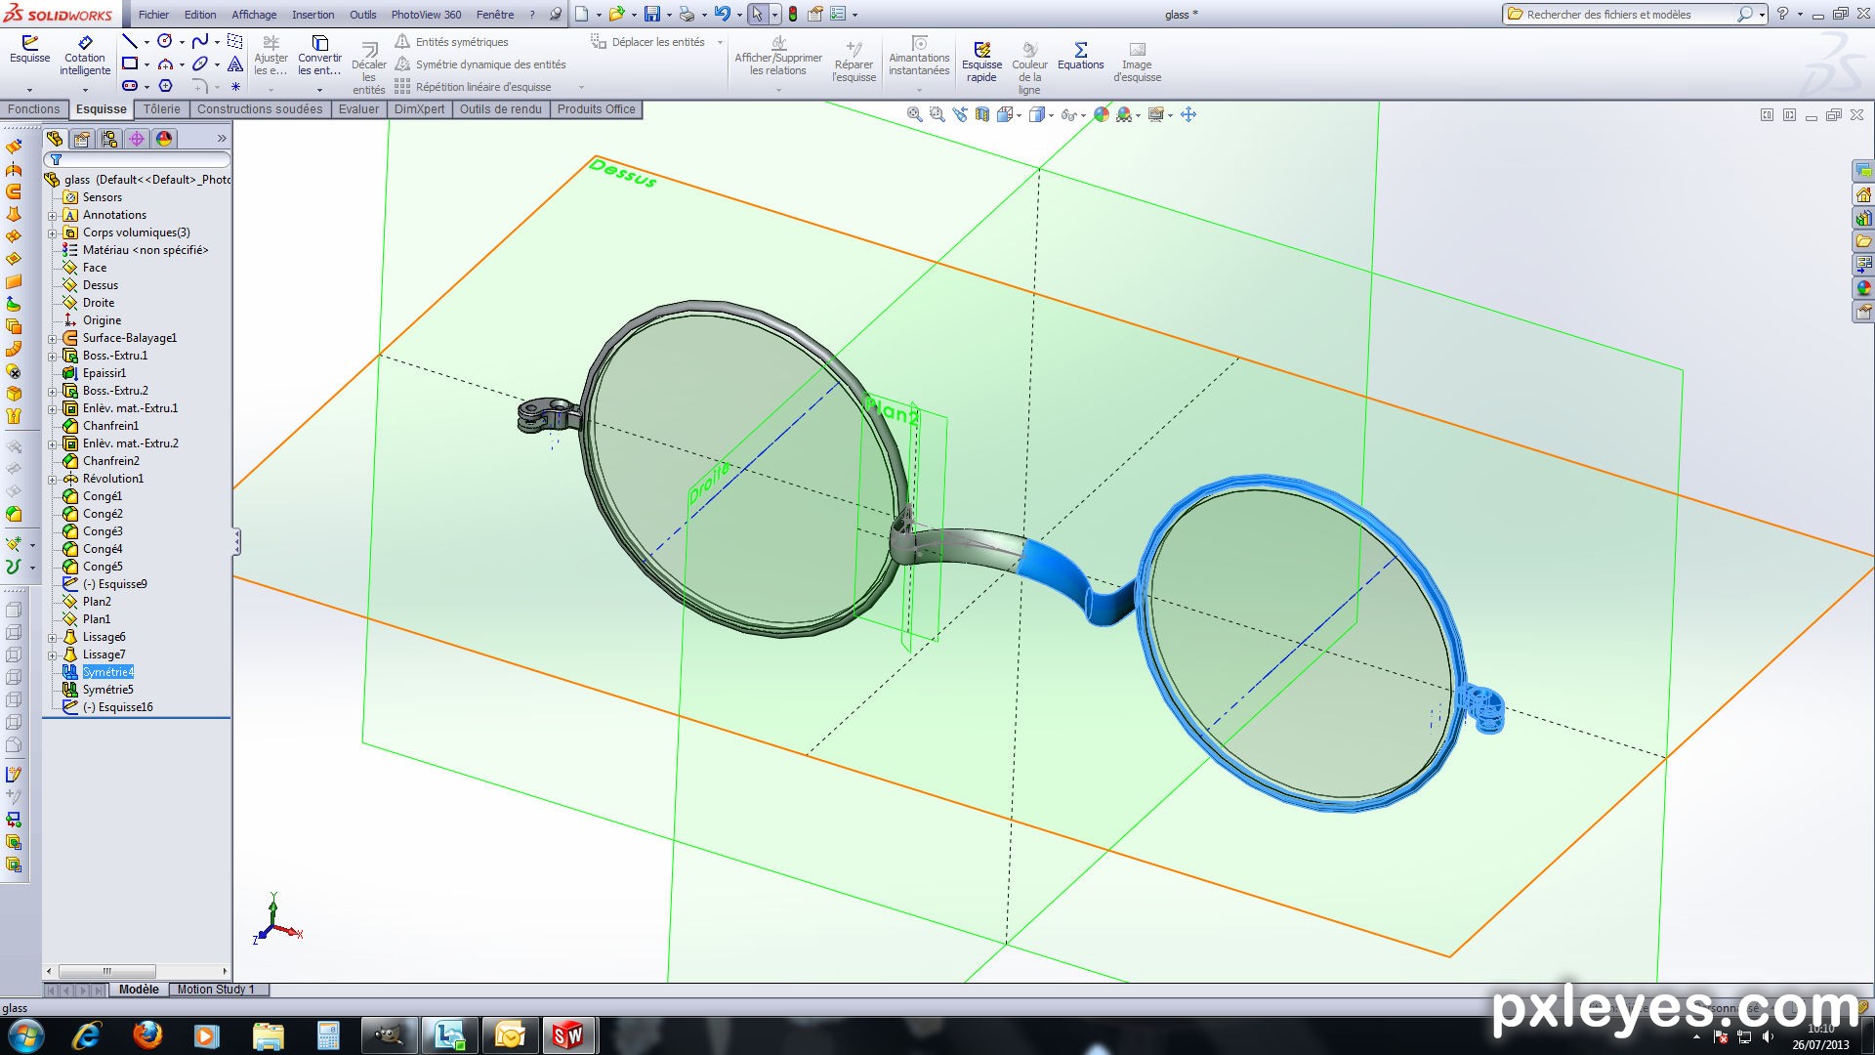Open the DimXpertManager panel tab
The image size is (1875, 1055).
click(137, 139)
